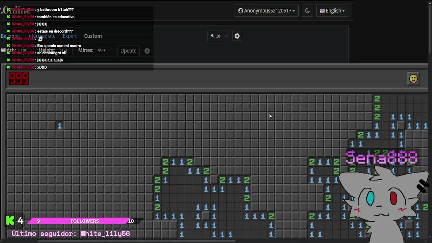This screenshot has width=432, height=243.
Task: Switch to the Intermediate difficulty tab
Action: tap(41, 36)
